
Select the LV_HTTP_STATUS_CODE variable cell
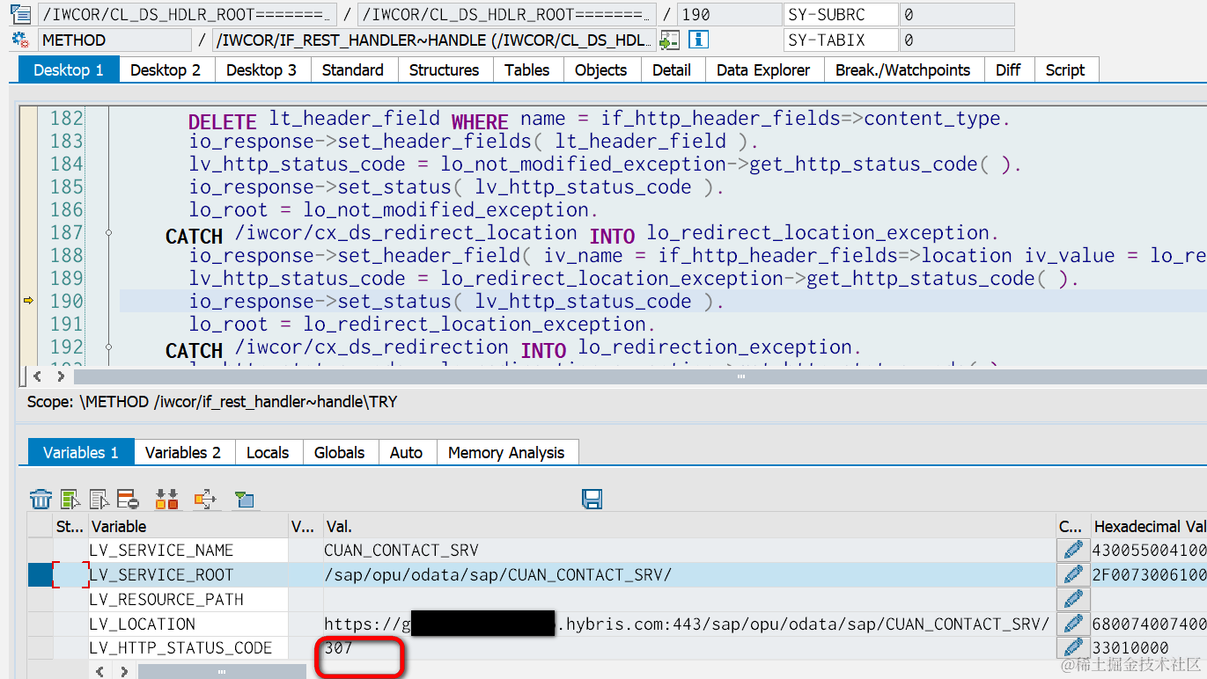(188, 648)
